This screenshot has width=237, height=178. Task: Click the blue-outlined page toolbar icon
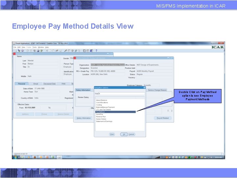coord(84,51)
